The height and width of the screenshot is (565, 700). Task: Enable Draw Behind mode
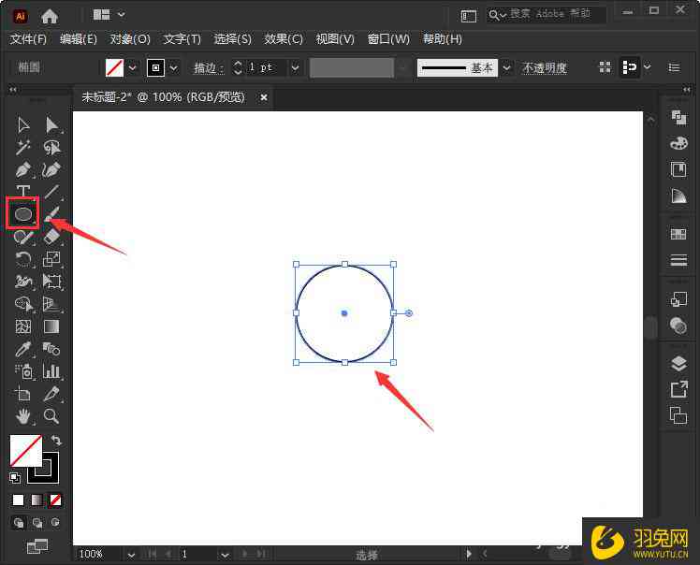coord(37,523)
